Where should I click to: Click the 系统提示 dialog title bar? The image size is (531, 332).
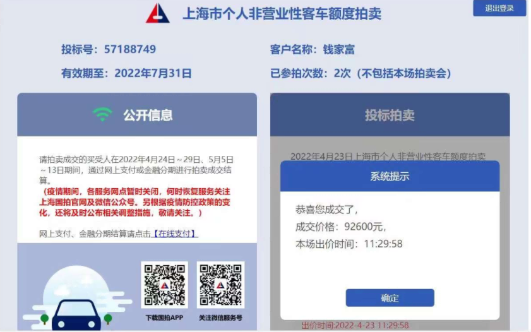390,176
